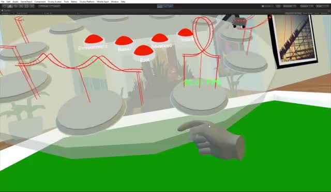The width and height of the screenshot is (331, 192).
Task: Select the Scale tool in the toolbar
Action: click(21, 6)
